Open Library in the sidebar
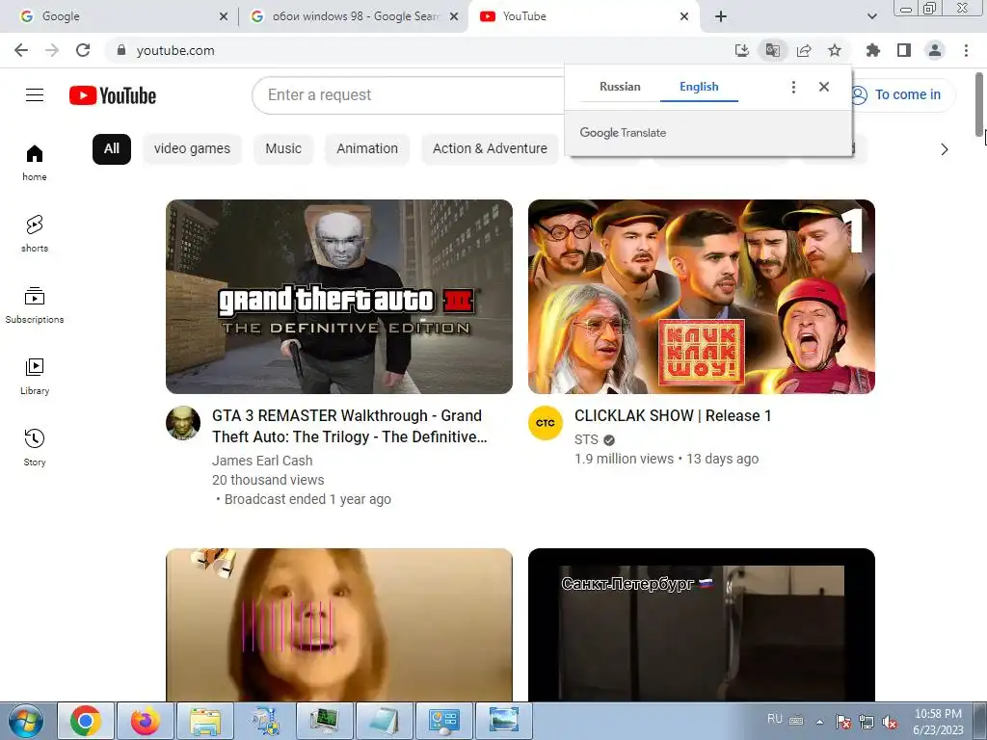 pos(35,377)
